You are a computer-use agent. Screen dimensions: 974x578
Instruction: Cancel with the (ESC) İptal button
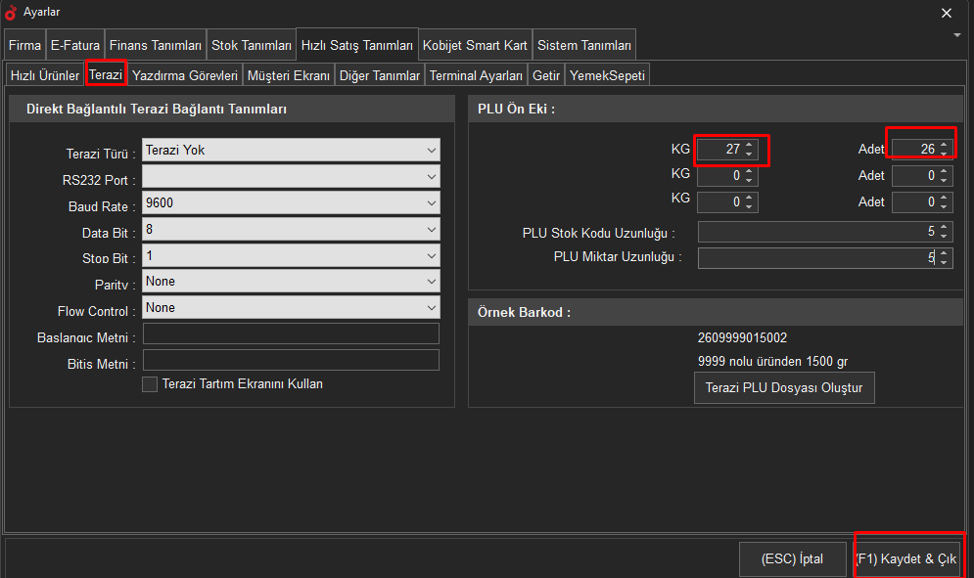792,559
